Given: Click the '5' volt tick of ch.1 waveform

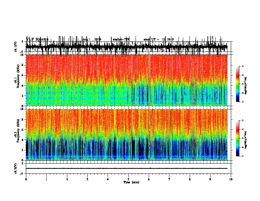Looking at the screenshot, I should point(22,42).
